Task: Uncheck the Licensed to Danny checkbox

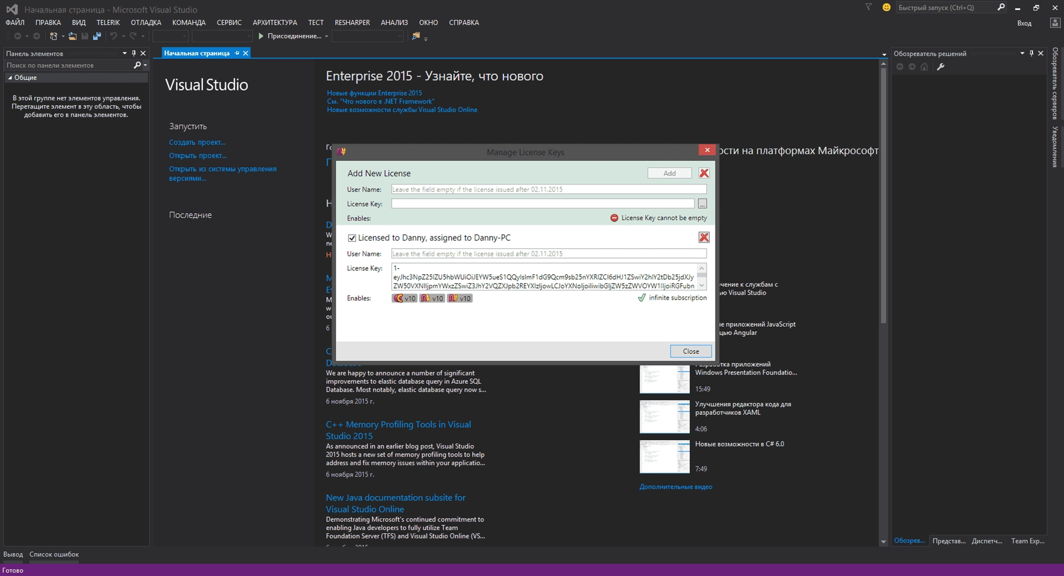Action: (x=352, y=238)
